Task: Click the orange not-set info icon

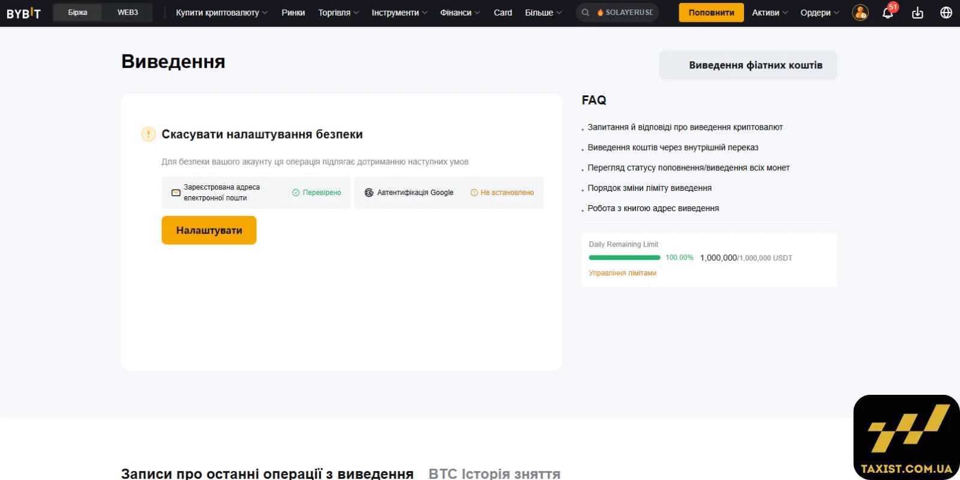Action: click(474, 193)
